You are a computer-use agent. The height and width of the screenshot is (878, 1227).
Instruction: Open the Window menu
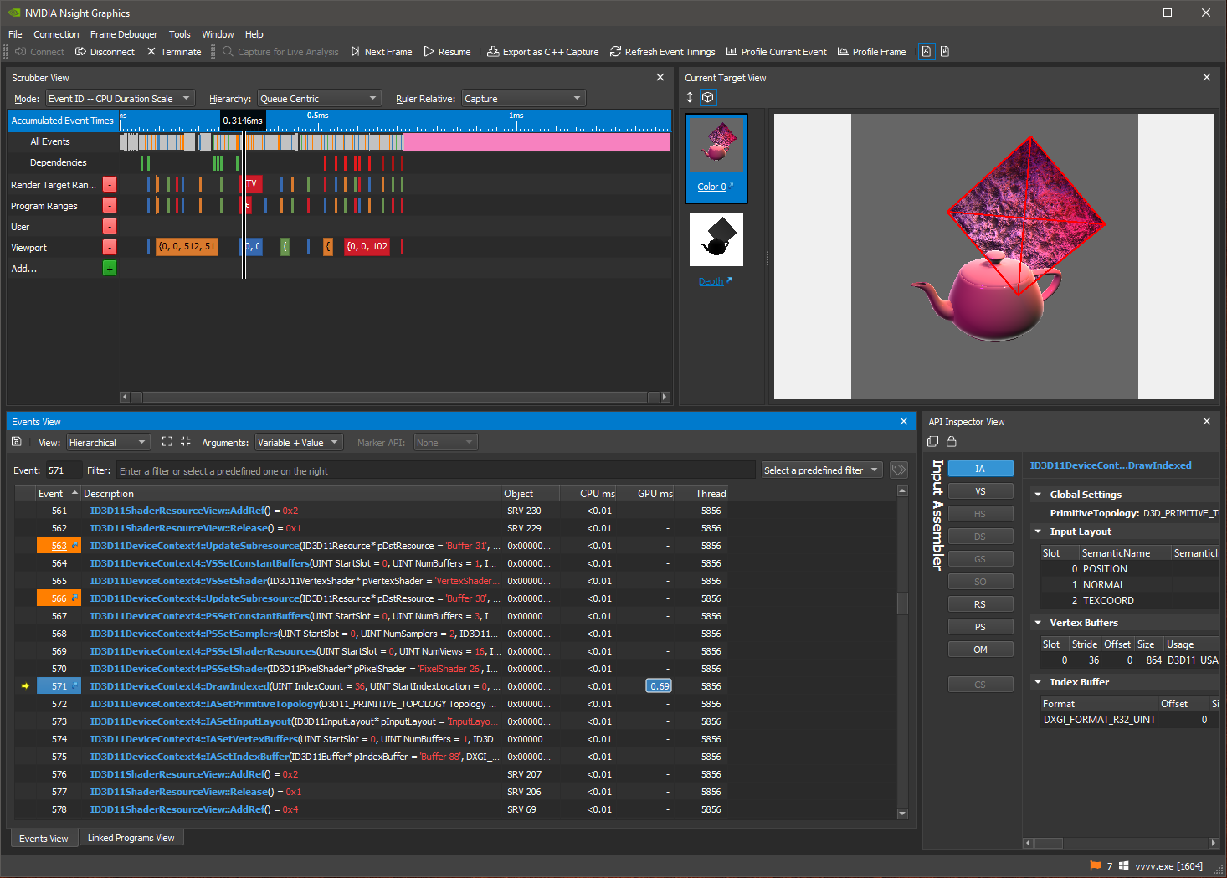(x=218, y=34)
